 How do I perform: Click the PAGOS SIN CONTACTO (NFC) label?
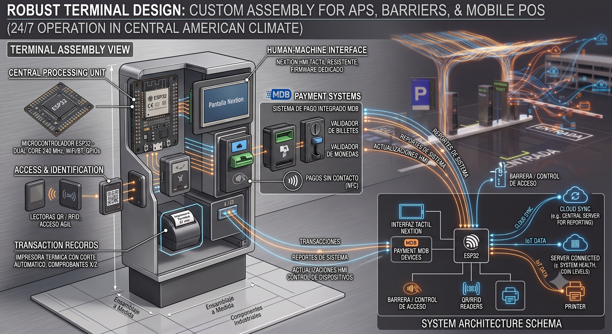333,181
